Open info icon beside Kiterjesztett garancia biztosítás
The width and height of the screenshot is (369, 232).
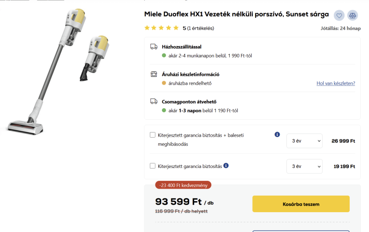(226, 165)
